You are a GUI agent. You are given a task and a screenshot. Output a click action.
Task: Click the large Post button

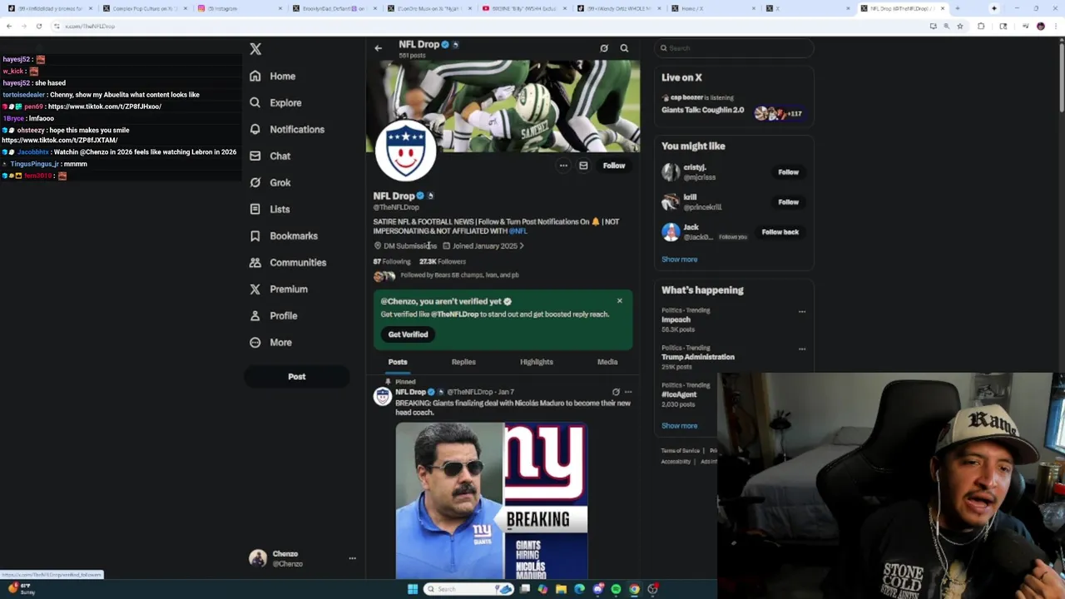[x=296, y=376]
